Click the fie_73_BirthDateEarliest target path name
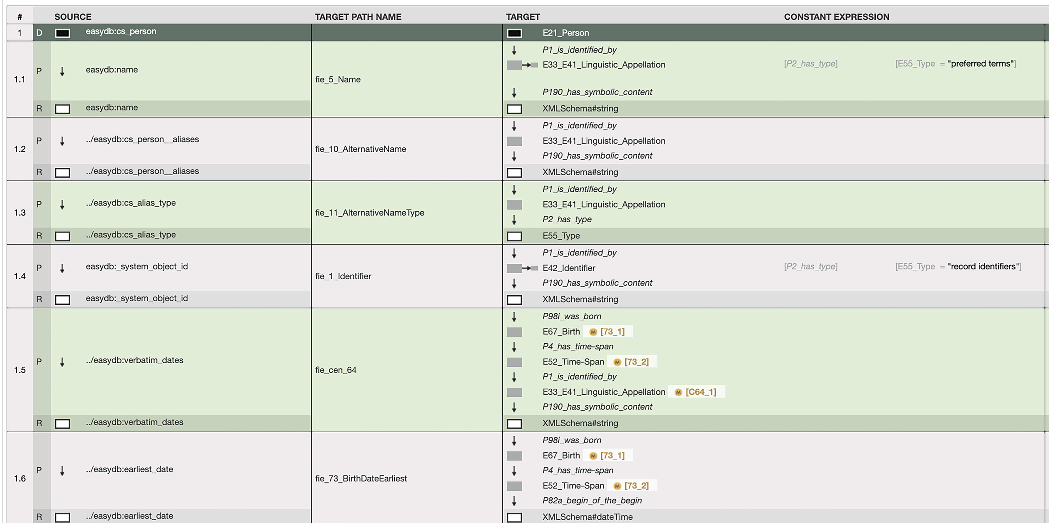The height and width of the screenshot is (523, 1049). [x=361, y=478]
